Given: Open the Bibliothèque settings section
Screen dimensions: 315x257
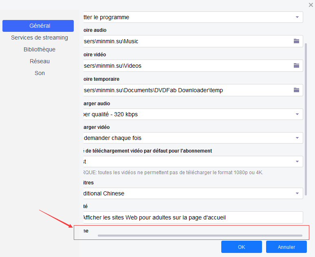Looking at the screenshot, I should (x=40, y=49).
